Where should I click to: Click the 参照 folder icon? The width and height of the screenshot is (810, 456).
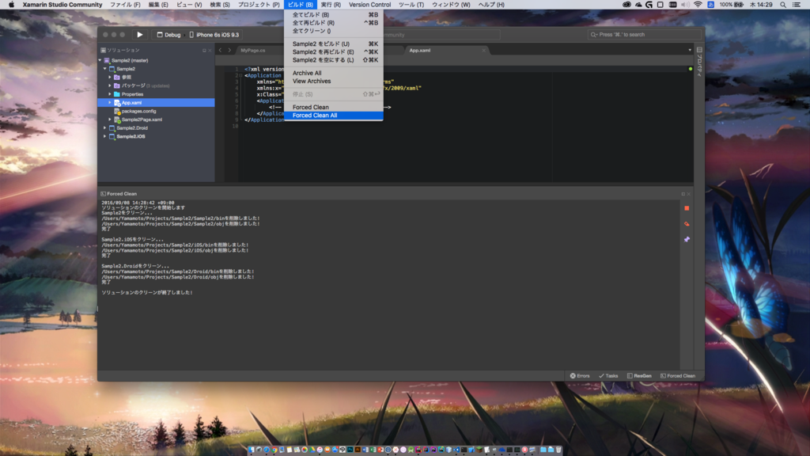click(117, 77)
